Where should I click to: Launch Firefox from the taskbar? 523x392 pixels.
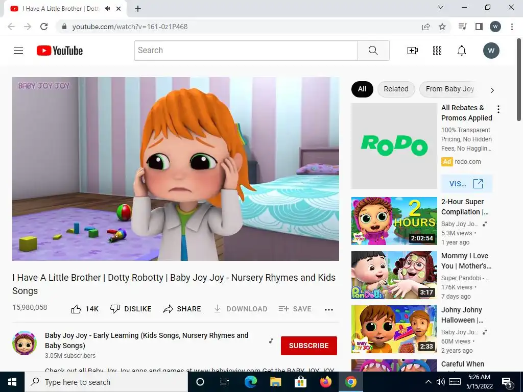tap(326, 382)
